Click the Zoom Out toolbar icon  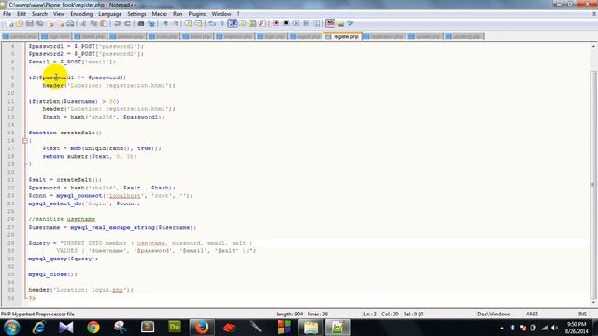(x=176, y=23)
